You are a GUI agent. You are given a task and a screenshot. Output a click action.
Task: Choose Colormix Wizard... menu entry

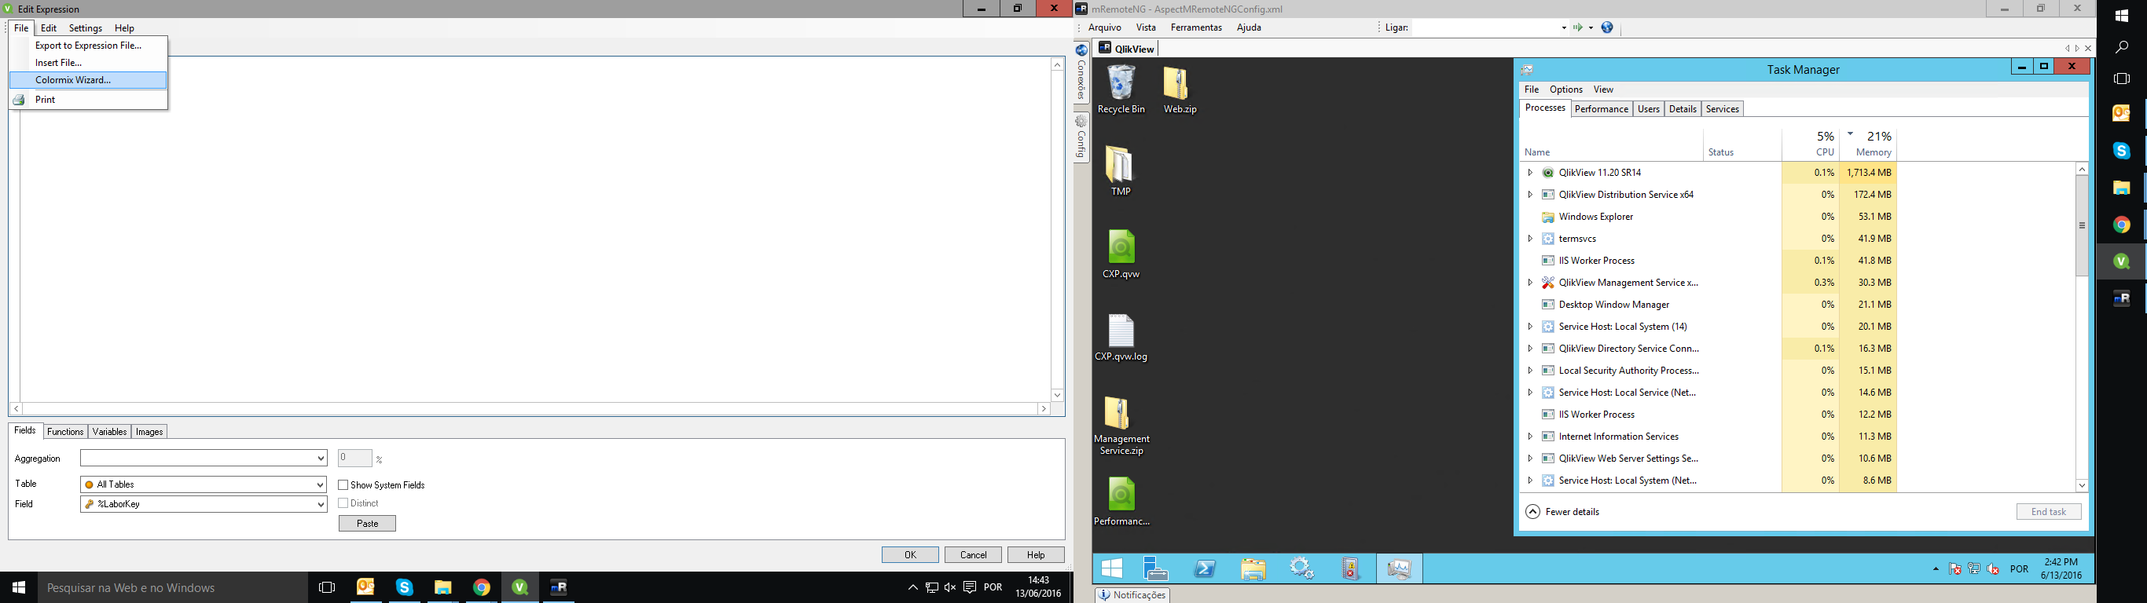[88, 80]
